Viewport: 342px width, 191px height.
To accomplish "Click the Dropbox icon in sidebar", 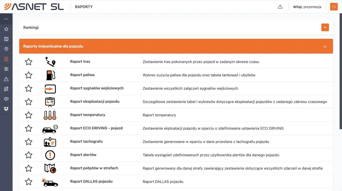I will point(6,109).
